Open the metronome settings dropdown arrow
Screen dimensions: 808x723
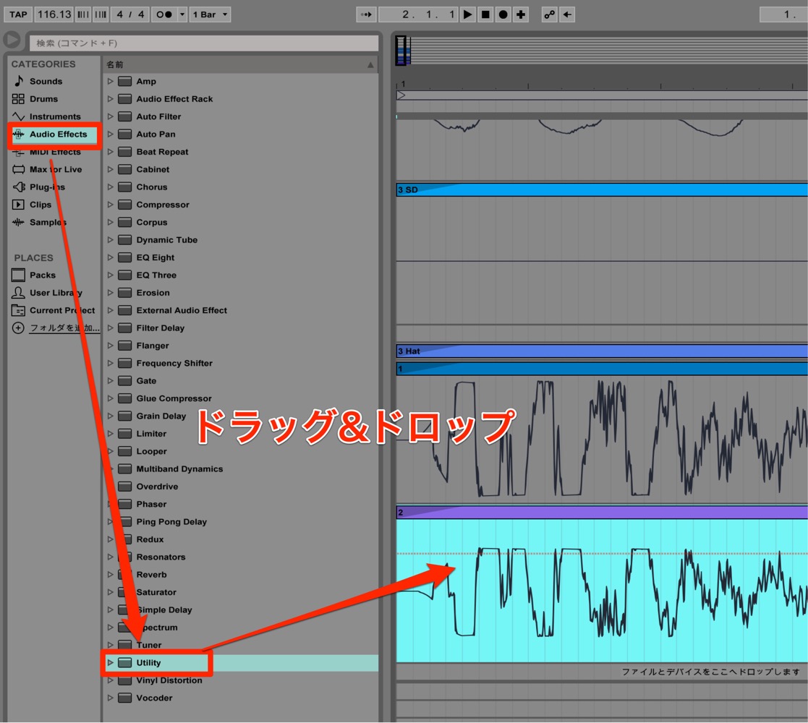coord(182,14)
